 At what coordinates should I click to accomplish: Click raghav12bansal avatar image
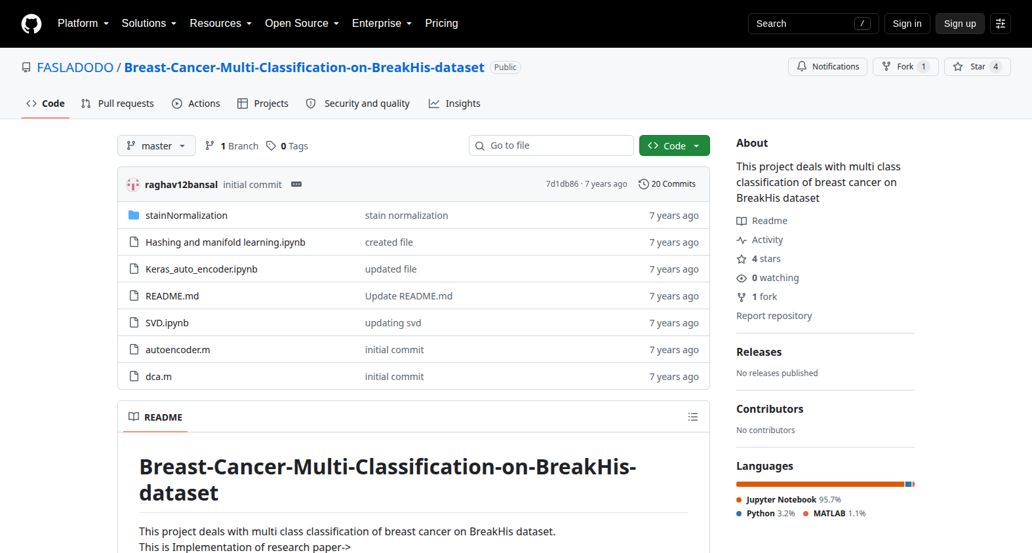click(133, 185)
